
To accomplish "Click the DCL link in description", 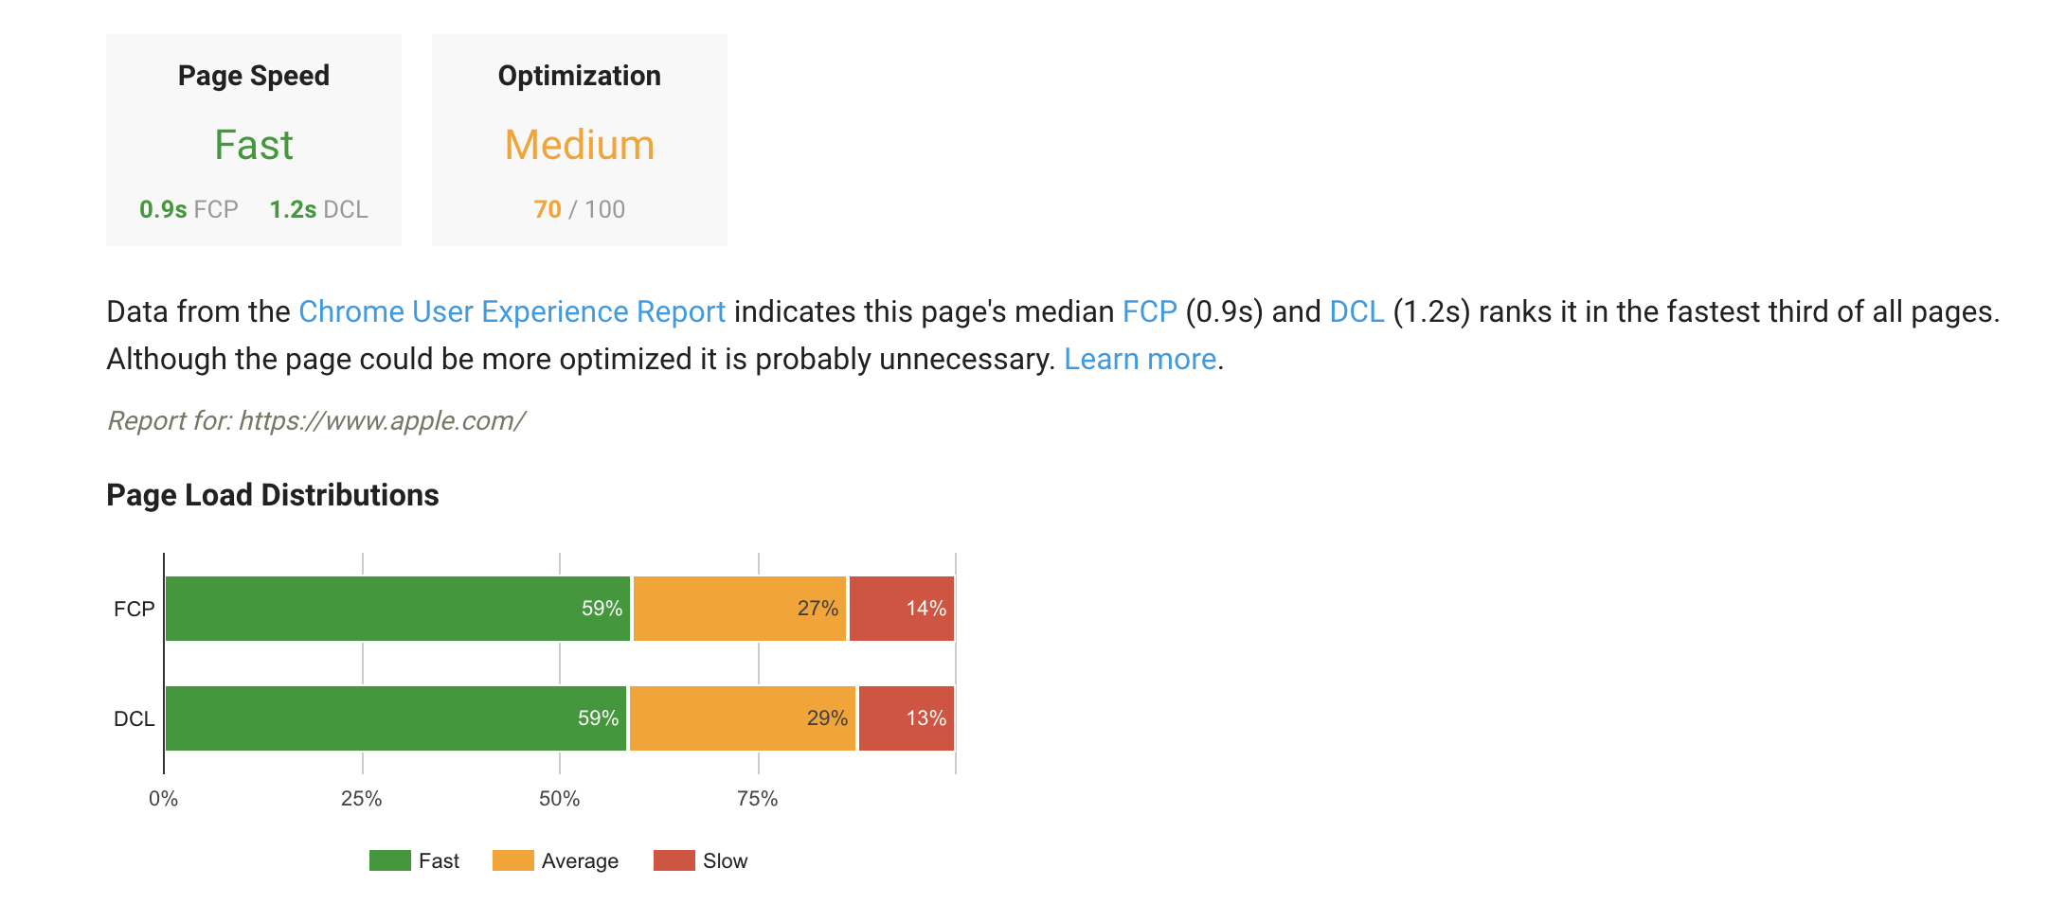I will [x=1356, y=311].
